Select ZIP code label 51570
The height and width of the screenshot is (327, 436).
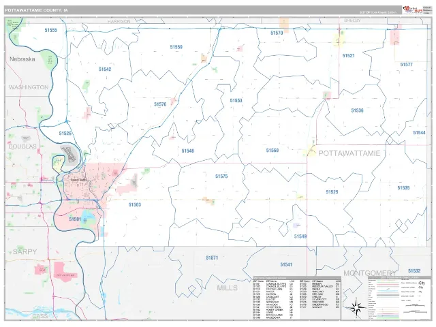277,33
